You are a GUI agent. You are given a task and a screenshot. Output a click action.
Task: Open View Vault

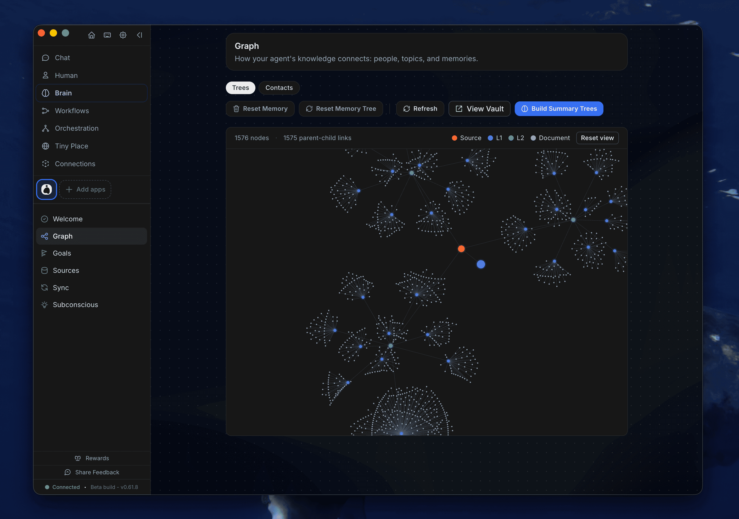pos(479,109)
